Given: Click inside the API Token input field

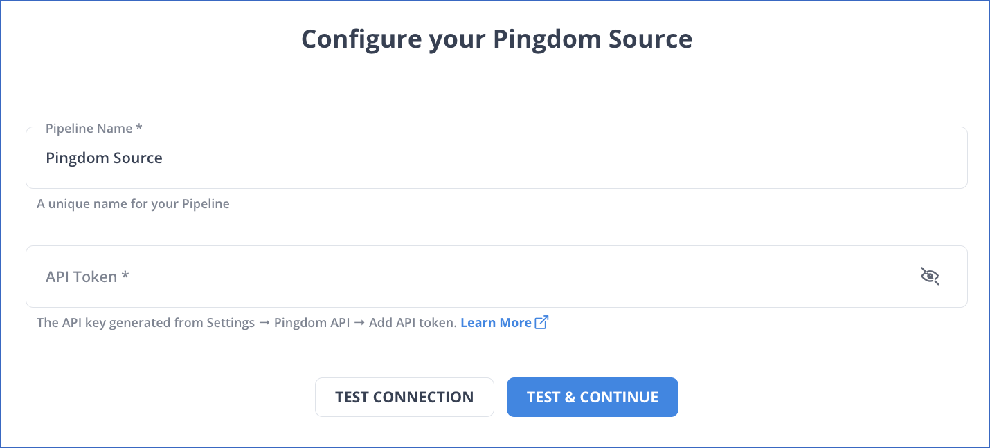Looking at the screenshot, I should tap(415, 277).
